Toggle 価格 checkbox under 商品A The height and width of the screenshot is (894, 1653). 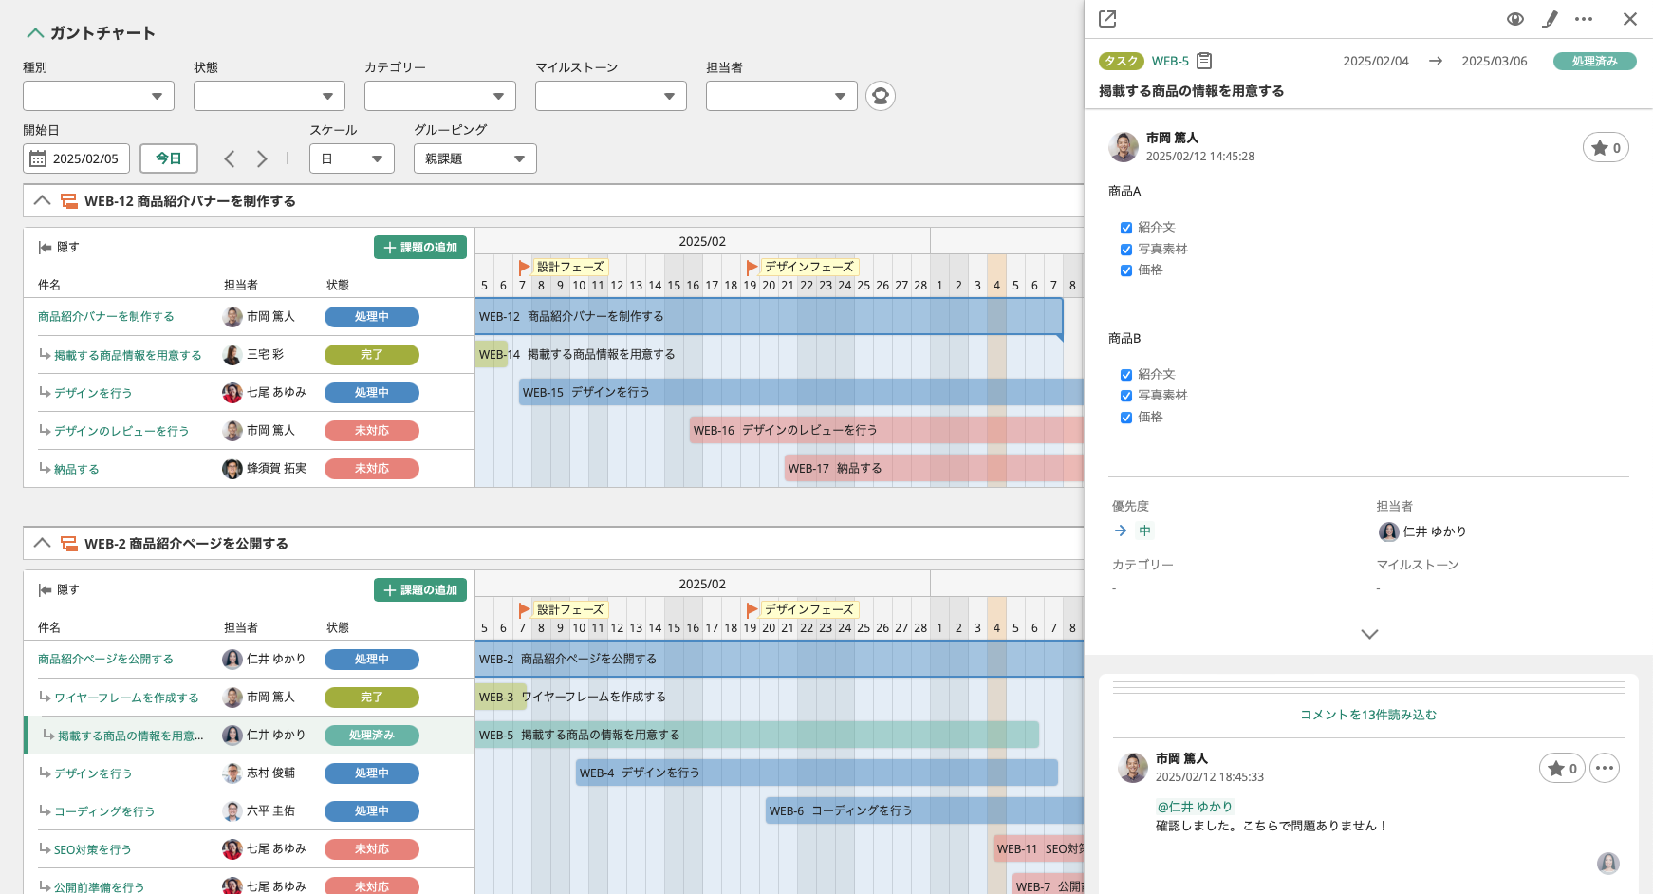point(1126,270)
